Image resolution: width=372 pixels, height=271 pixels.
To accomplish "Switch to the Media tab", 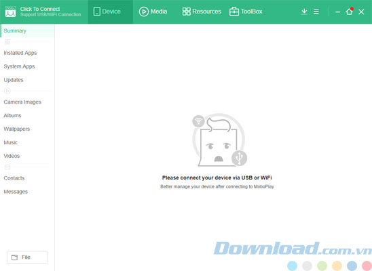I will click(x=153, y=12).
